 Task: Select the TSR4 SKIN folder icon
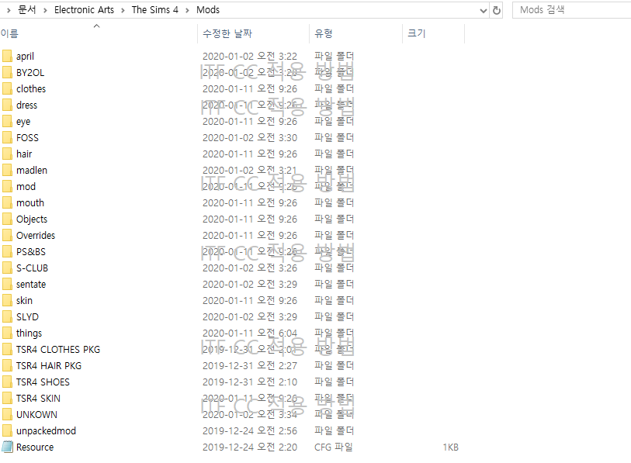pyautogui.click(x=7, y=398)
